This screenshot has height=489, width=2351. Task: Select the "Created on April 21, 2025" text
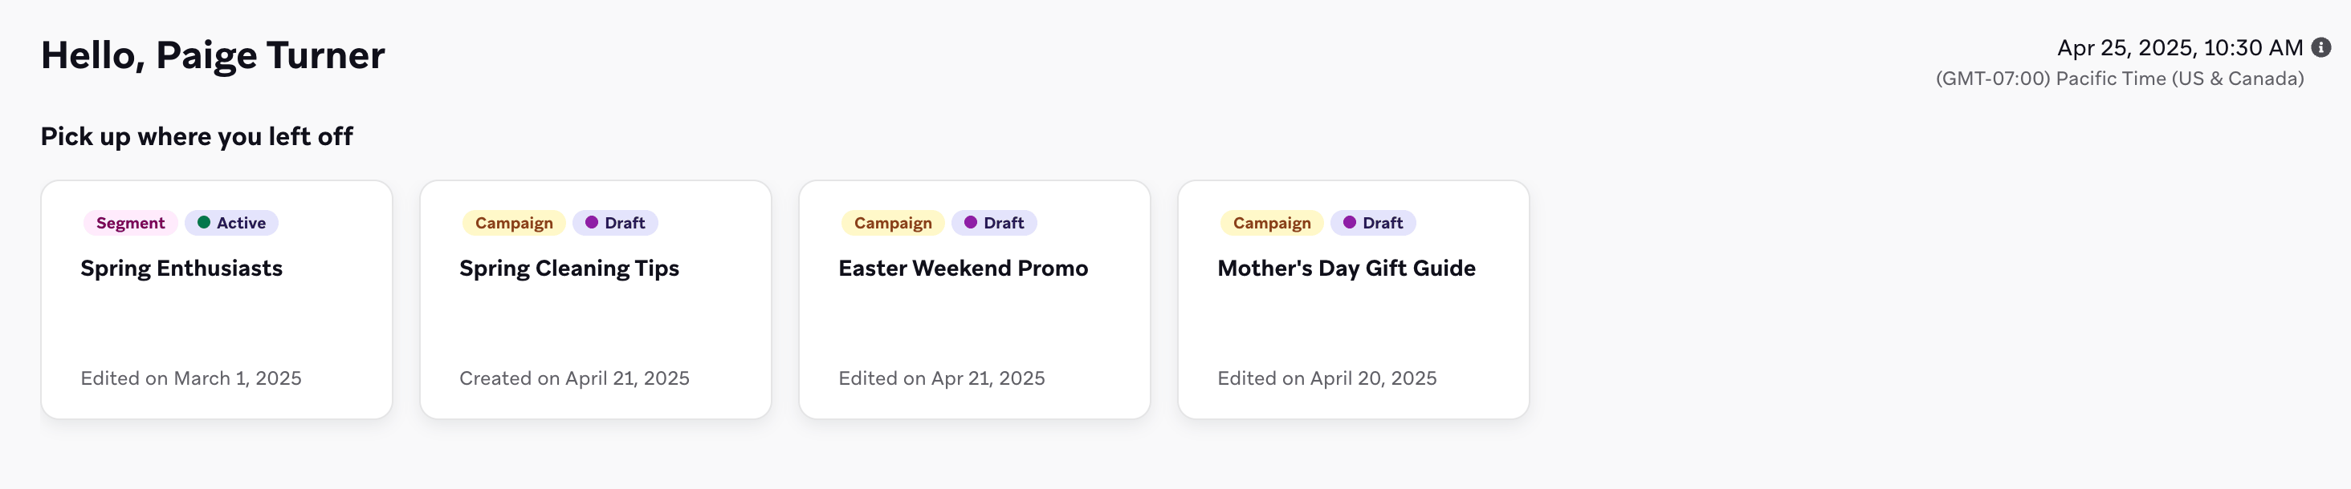coord(574,378)
